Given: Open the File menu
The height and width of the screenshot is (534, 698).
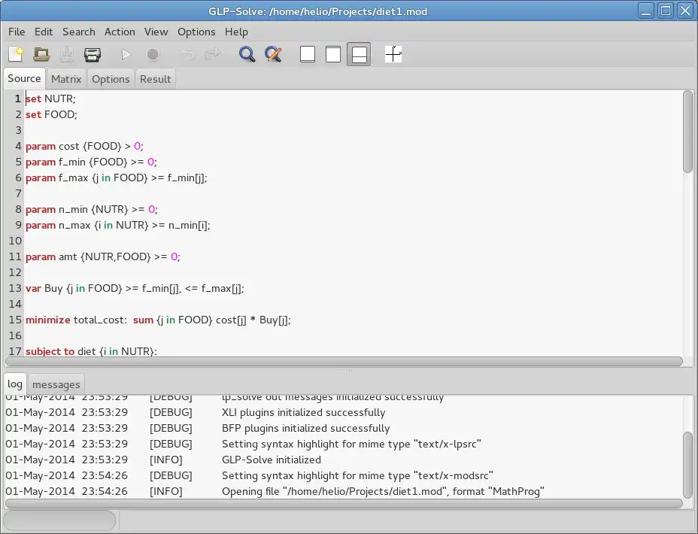Looking at the screenshot, I should click(x=17, y=32).
